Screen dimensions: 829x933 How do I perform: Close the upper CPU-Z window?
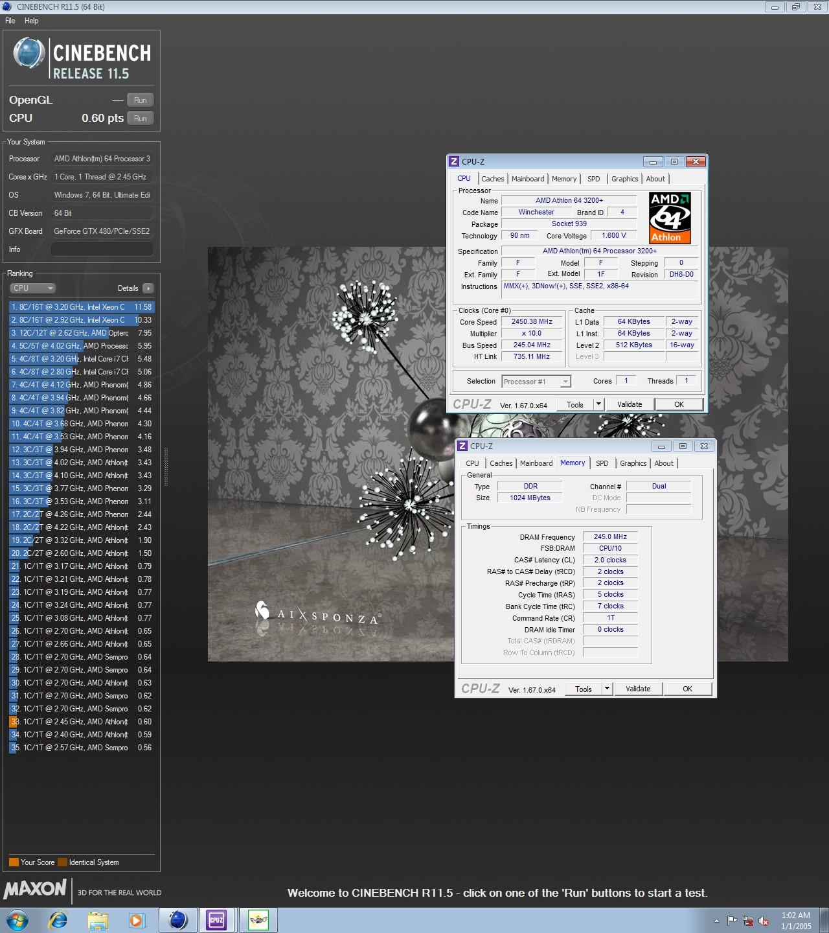coord(695,161)
